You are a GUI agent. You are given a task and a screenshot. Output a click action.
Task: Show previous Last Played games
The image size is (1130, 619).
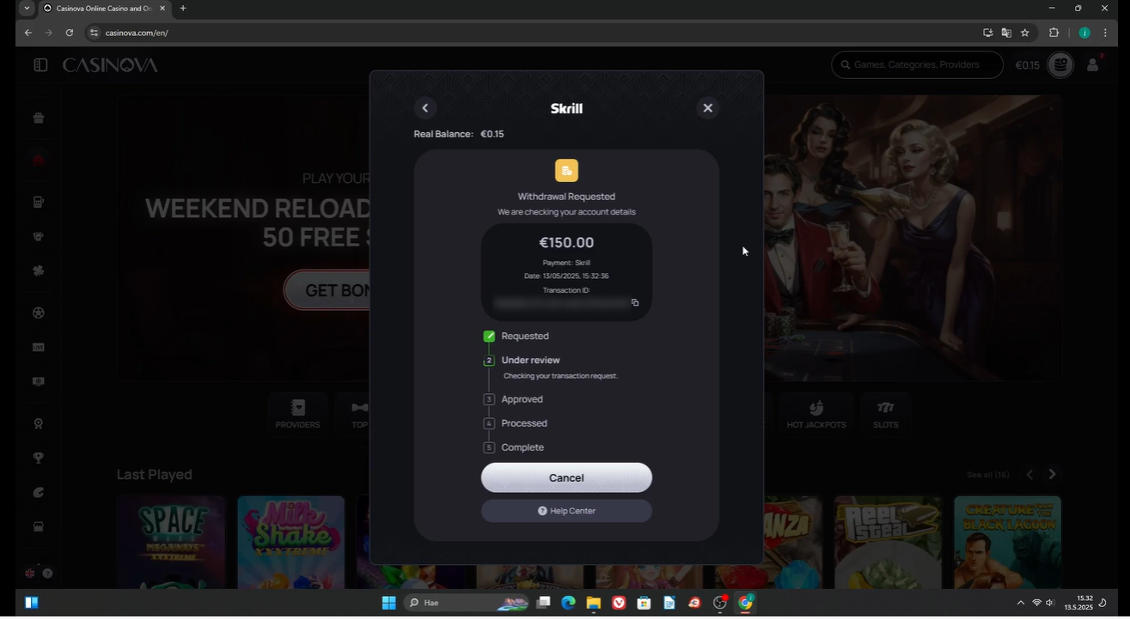[x=1029, y=475]
